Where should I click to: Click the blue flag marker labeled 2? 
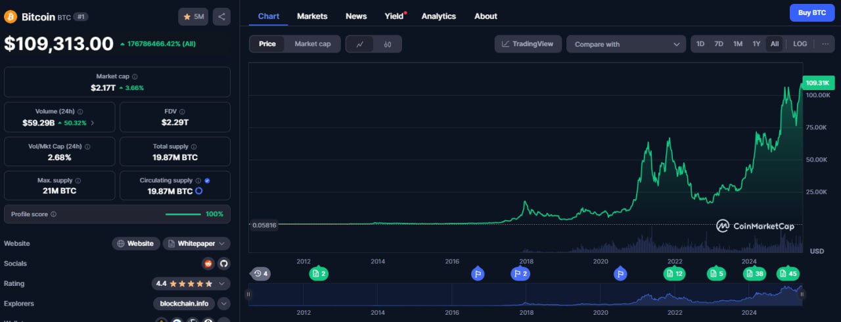520,273
